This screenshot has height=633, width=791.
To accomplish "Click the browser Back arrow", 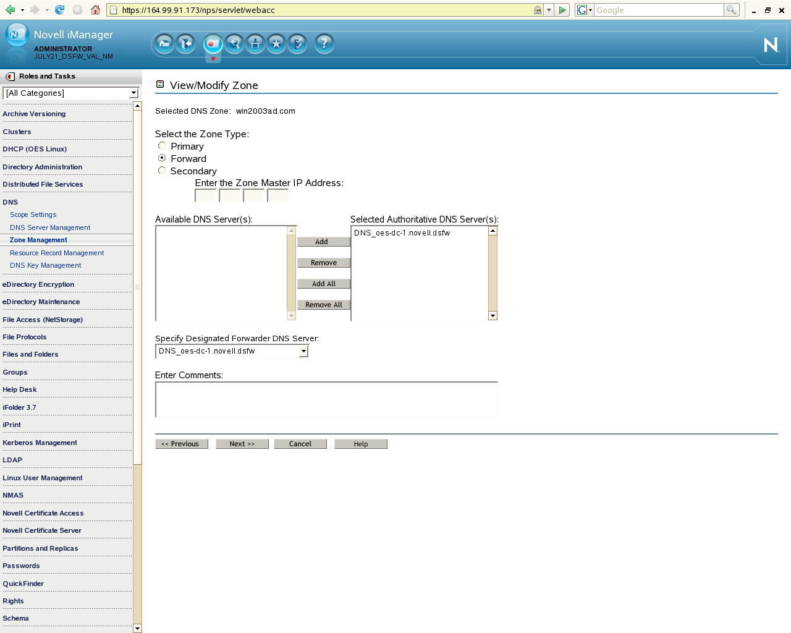I will (10, 10).
